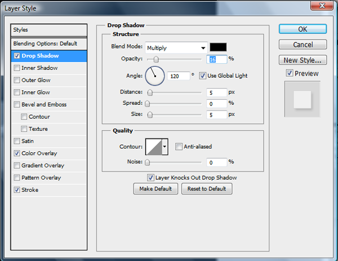Image resolution: width=338 pixels, height=261 pixels.
Task: Toggle Use Global Light checkbox
Action: pyautogui.click(x=202, y=76)
